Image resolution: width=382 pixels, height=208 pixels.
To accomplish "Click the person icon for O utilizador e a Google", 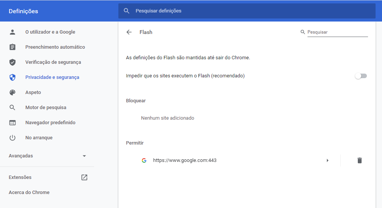I will tap(12, 32).
